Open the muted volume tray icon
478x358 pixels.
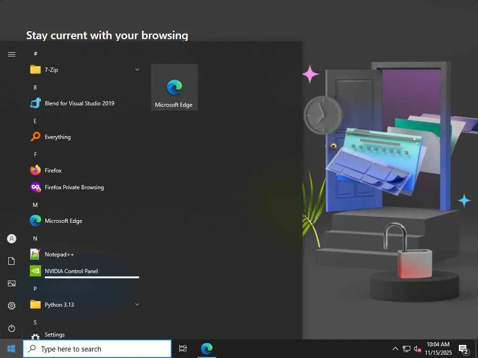coord(417,349)
